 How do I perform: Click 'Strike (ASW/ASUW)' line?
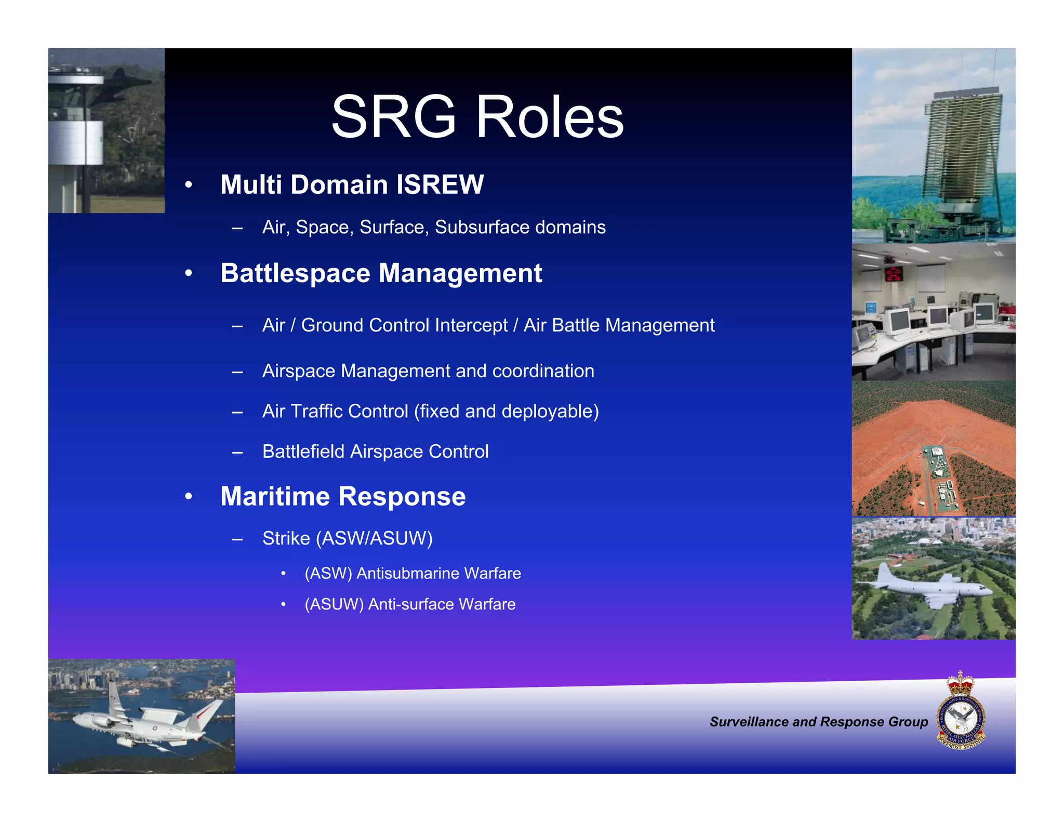click(x=348, y=538)
